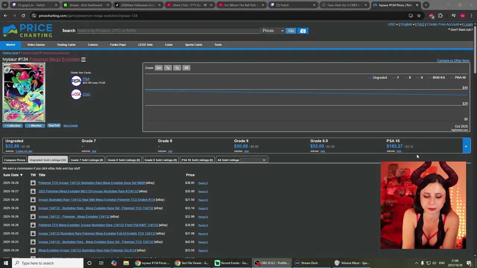This screenshot has width=477, height=268.
Task: Toggle PSA 10 series in chart legend
Action: tap(458, 77)
